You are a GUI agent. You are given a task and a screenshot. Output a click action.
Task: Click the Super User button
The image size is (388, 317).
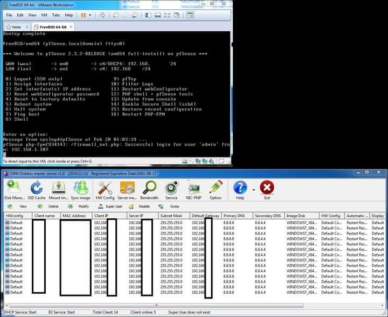(110, 206)
